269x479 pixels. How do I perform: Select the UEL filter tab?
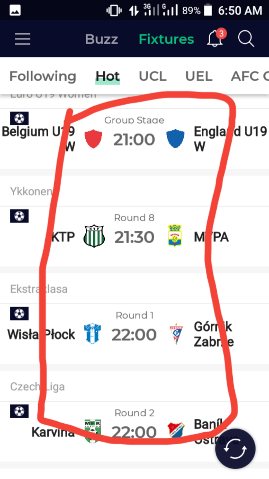click(199, 76)
